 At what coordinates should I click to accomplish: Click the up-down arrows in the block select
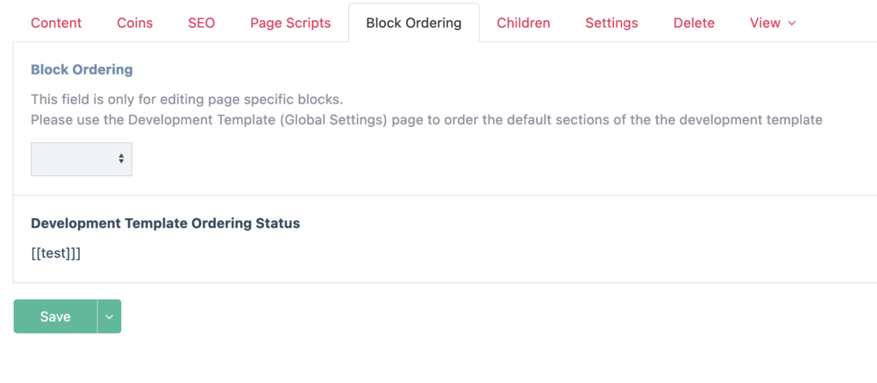(x=121, y=160)
